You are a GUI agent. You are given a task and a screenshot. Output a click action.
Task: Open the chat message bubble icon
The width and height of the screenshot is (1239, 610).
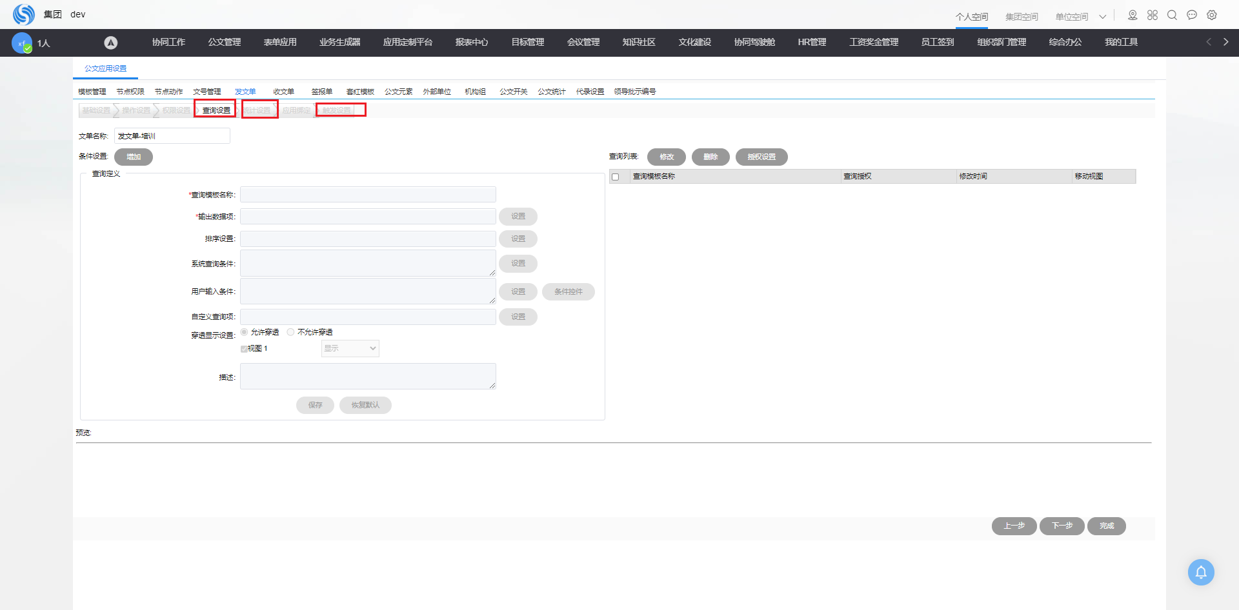pyautogui.click(x=1192, y=15)
